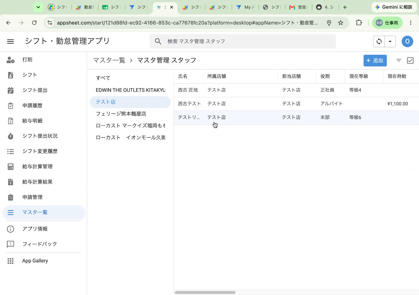The width and height of the screenshot is (419, 295).
Task: Switch to the My A tab
Action: tap(246, 7)
